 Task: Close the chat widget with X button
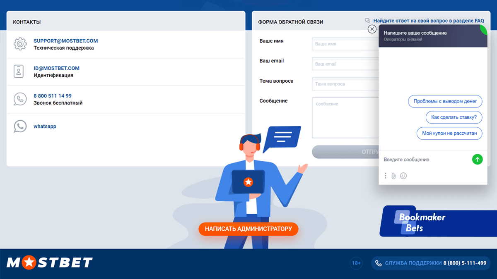coord(372,29)
